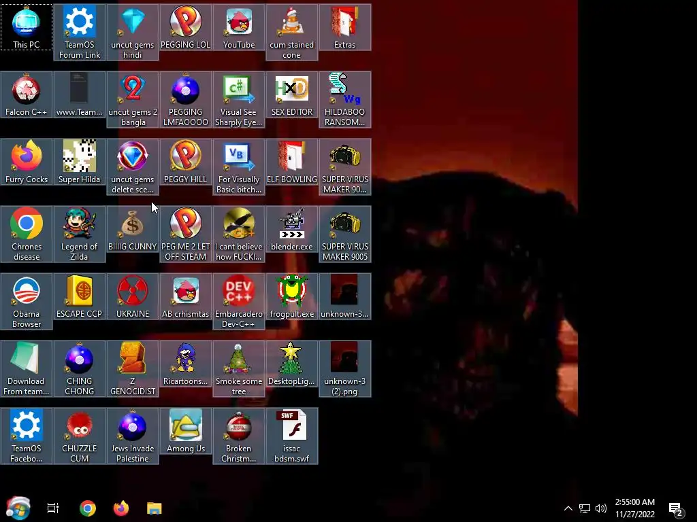The height and width of the screenshot is (522, 697).
Task: Launch the AB crhismtas shortcut
Action: coord(185,296)
